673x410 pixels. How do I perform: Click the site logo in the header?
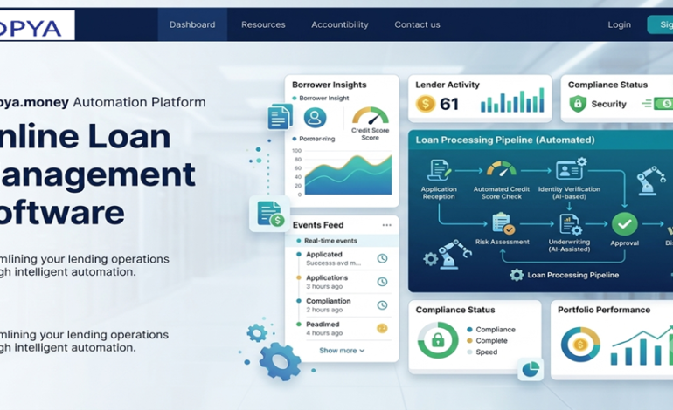[x=37, y=25]
